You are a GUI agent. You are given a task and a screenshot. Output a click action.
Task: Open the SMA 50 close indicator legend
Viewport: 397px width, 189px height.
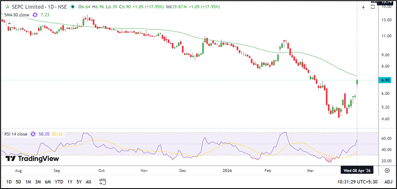(x=17, y=15)
